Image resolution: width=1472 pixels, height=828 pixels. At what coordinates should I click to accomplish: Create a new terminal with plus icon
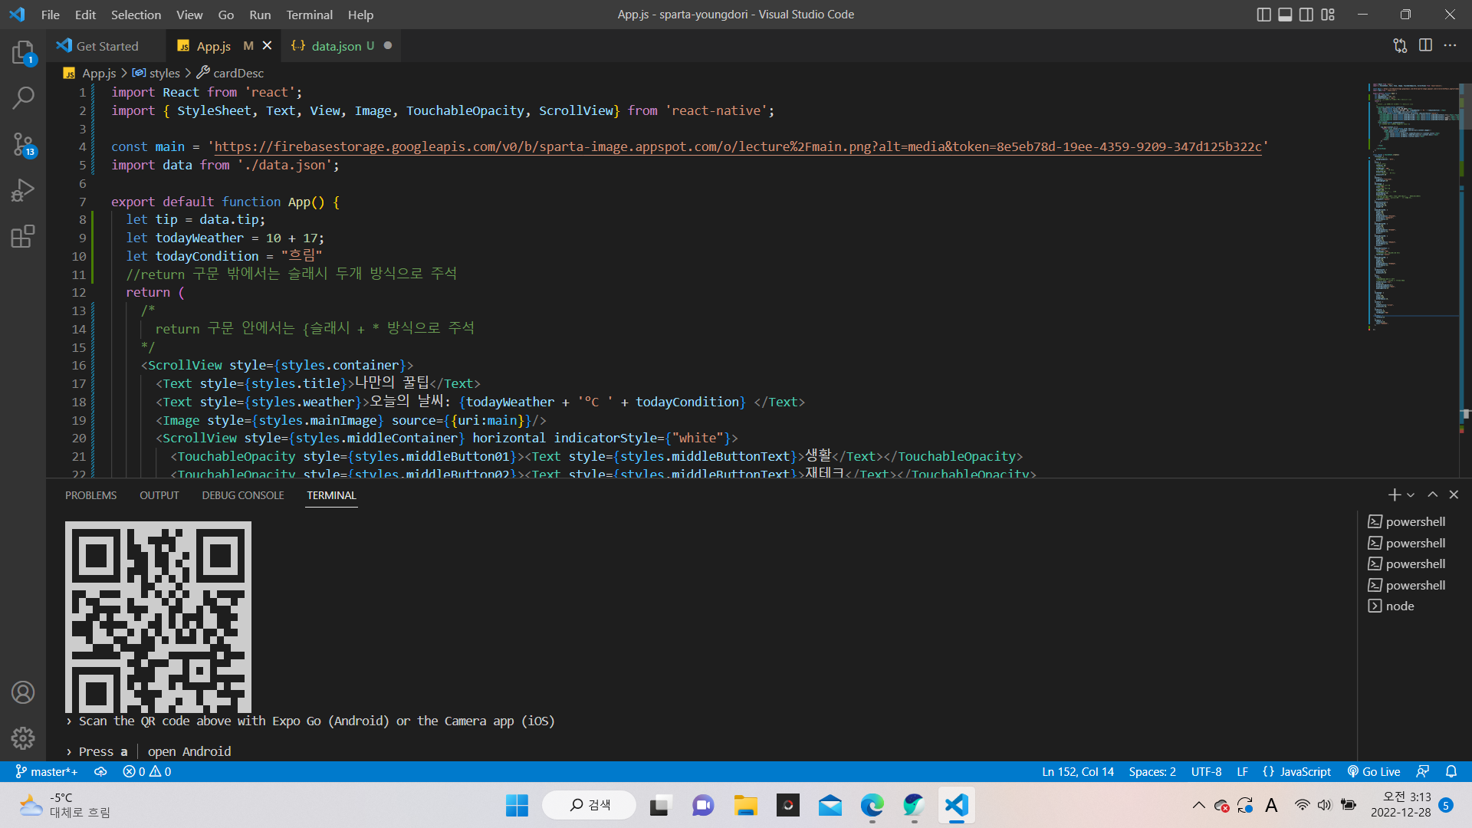click(1395, 495)
